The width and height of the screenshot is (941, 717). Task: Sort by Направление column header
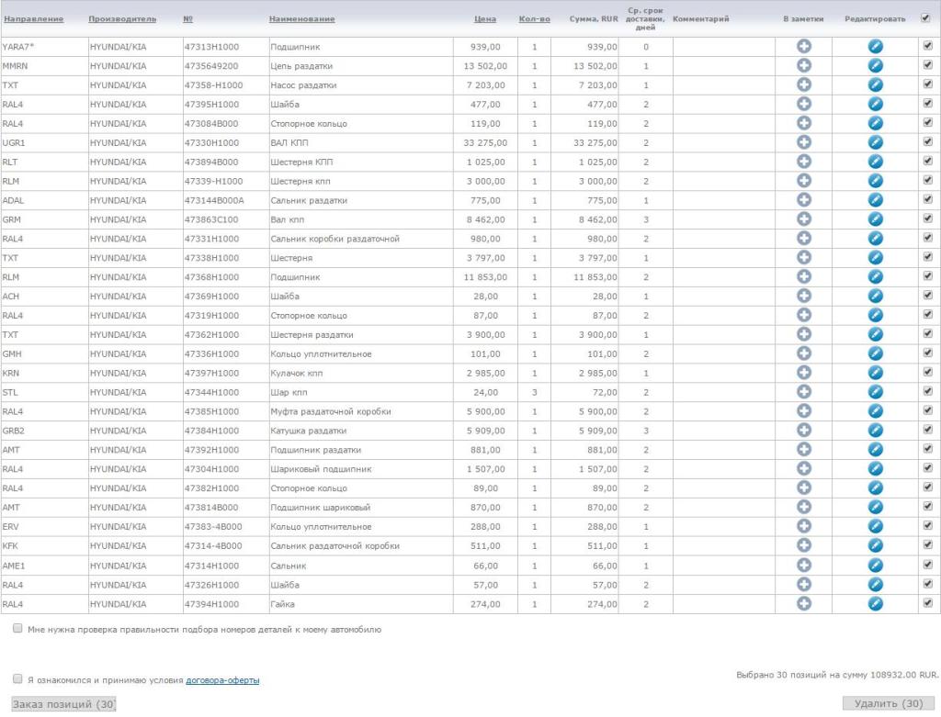33,19
